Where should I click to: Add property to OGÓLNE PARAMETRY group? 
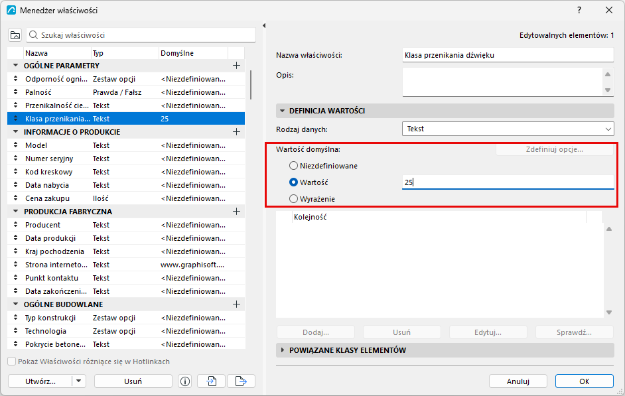(x=236, y=65)
